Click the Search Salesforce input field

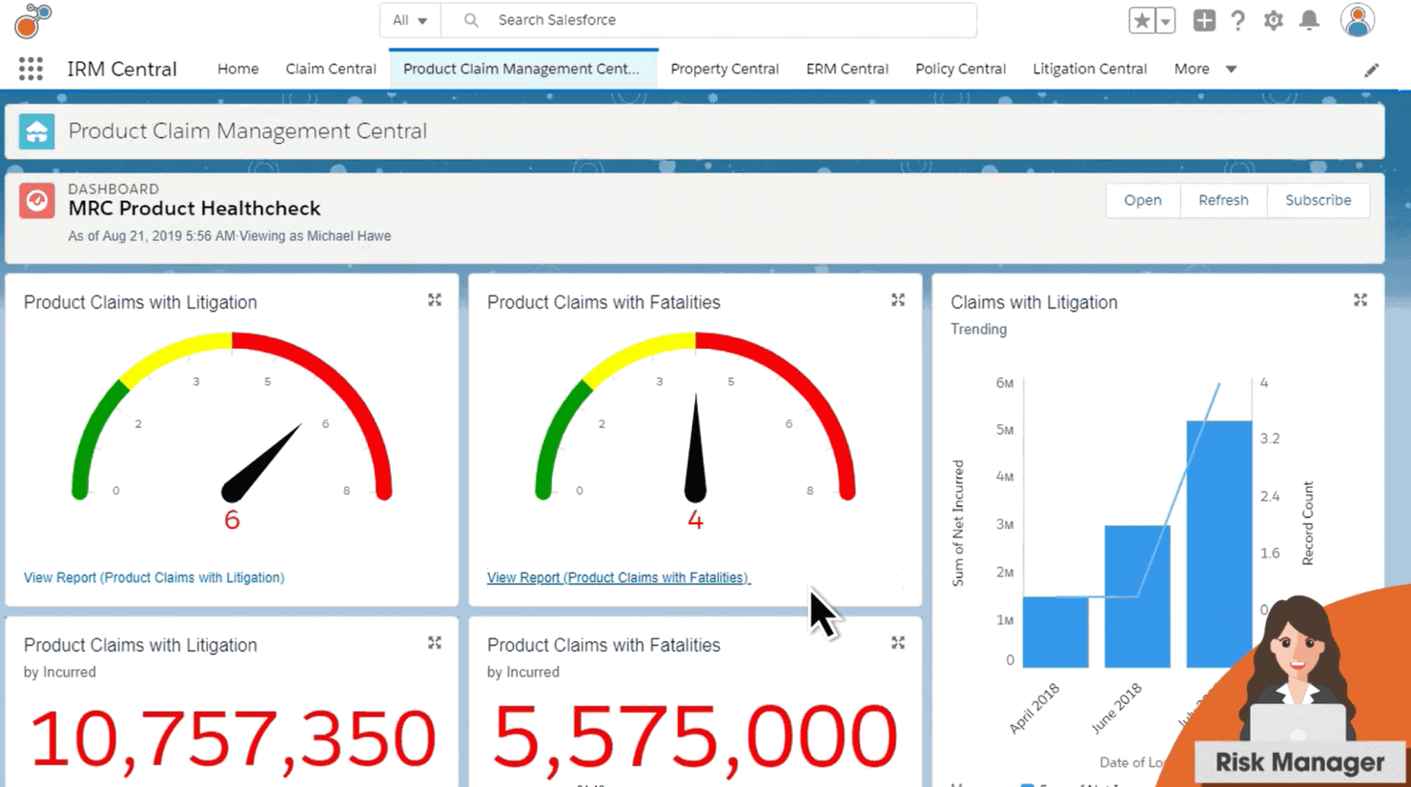pyautogui.click(x=708, y=20)
